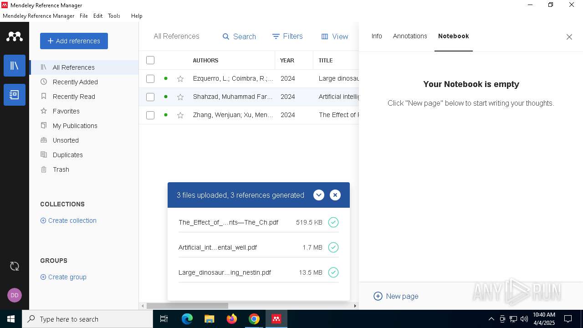This screenshot has width=583, height=328.
Task: Switch to the Info tab
Action: (377, 36)
